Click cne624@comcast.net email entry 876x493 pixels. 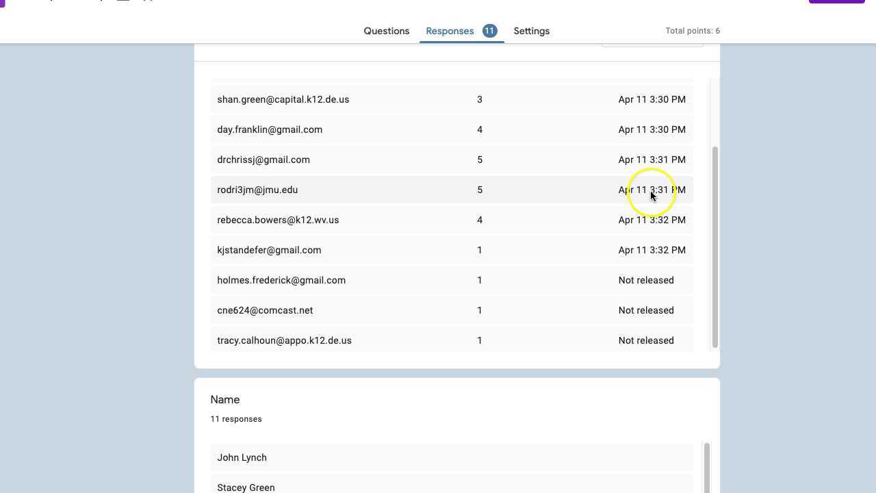click(x=265, y=310)
